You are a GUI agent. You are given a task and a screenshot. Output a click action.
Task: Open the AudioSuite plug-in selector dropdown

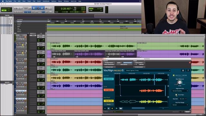pos(109,63)
